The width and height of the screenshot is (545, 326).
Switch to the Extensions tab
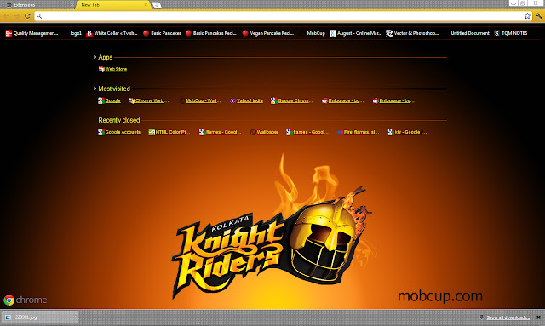click(37, 5)
